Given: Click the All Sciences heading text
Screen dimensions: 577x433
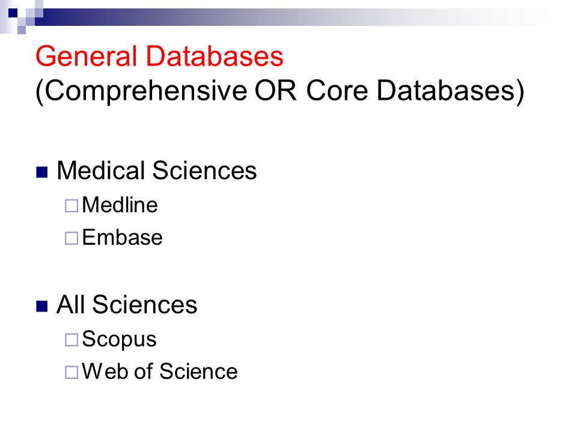Looking at the screenshot, I should point(127,304).
